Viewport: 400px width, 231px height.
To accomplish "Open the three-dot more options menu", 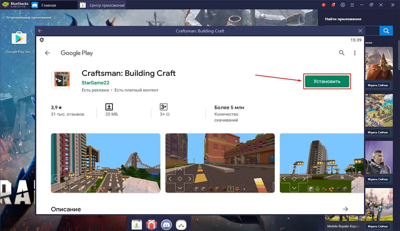I will tap(355, 53).
